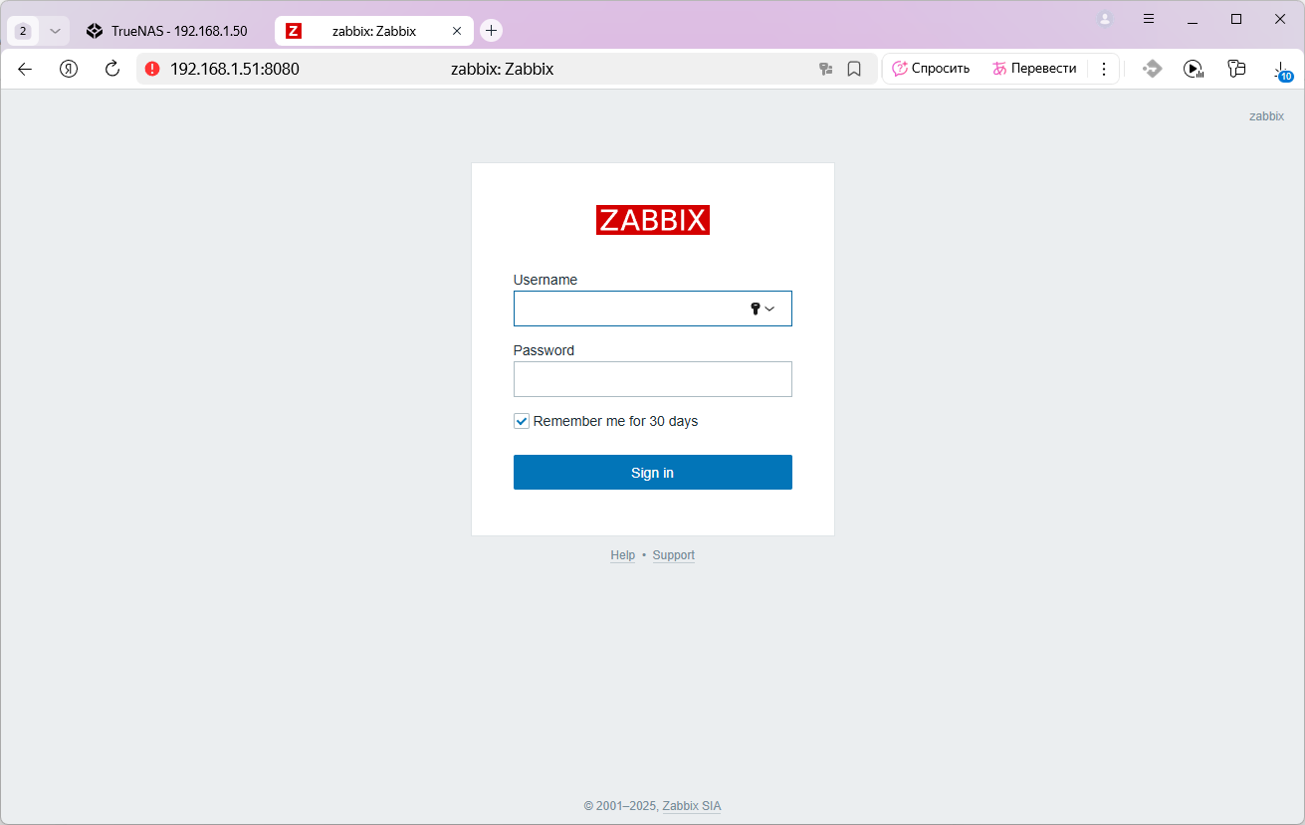
Task: Open the browser profile avatar icon
Action: point(1105,19)
